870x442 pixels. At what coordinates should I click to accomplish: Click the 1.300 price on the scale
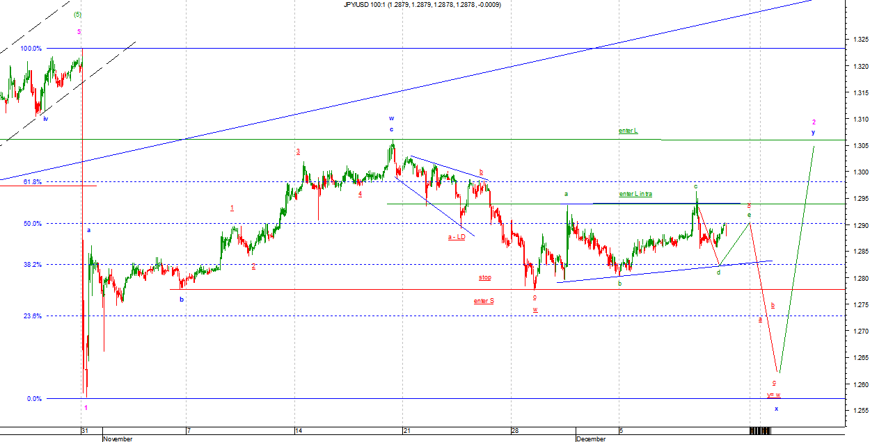pyautogui.click(x=860, y=172)
